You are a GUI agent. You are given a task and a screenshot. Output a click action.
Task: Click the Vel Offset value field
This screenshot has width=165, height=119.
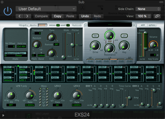click(x=11, y=46)
